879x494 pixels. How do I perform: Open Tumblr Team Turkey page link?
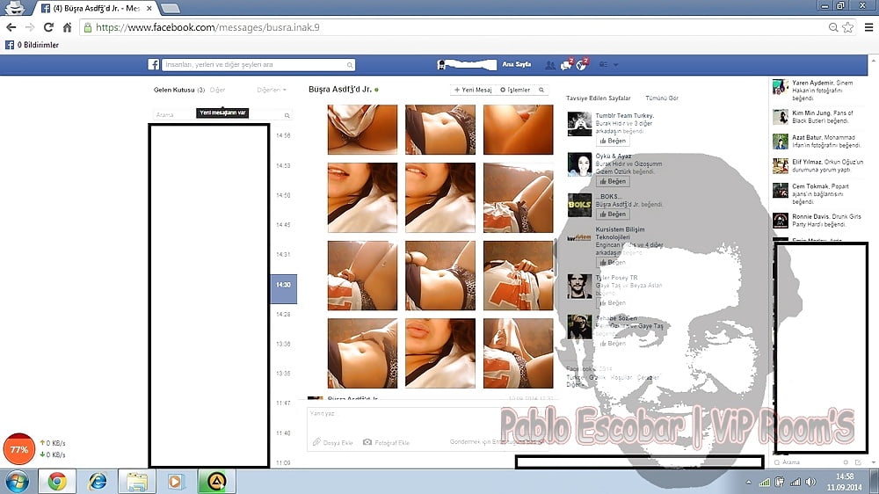pos(624,115)
